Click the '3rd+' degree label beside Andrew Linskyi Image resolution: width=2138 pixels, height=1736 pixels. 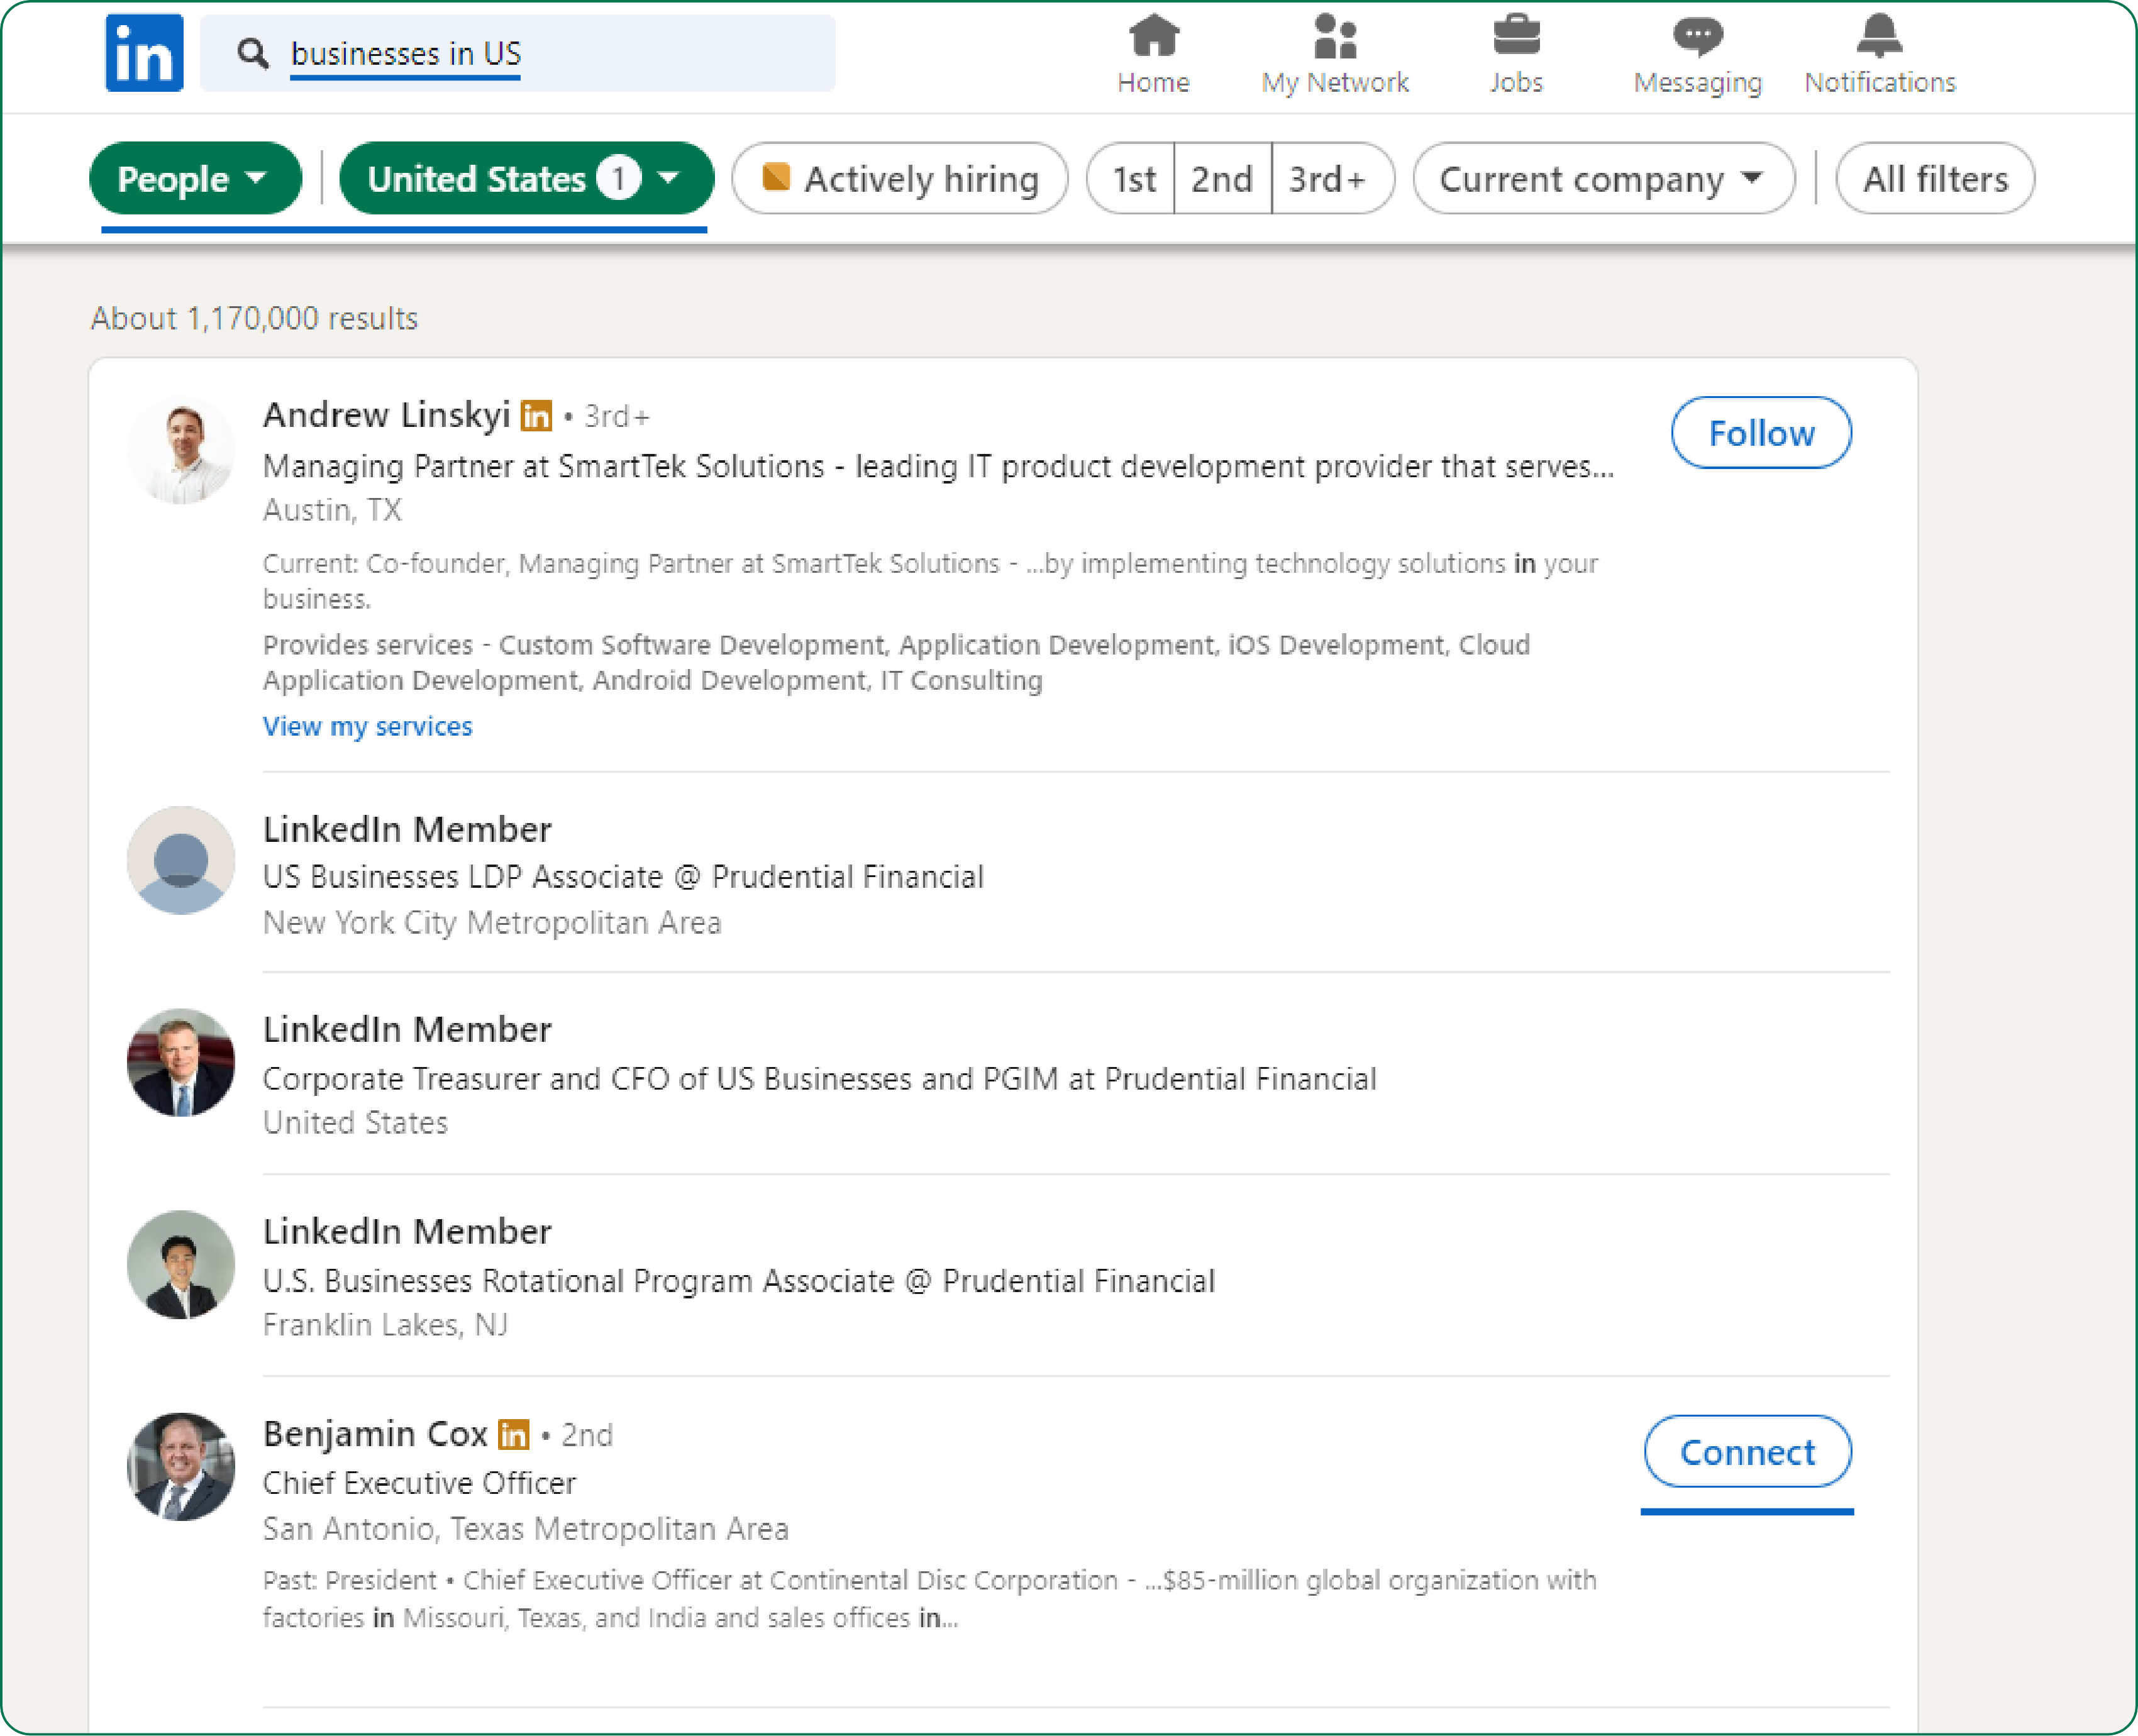[x=617, y=416]
